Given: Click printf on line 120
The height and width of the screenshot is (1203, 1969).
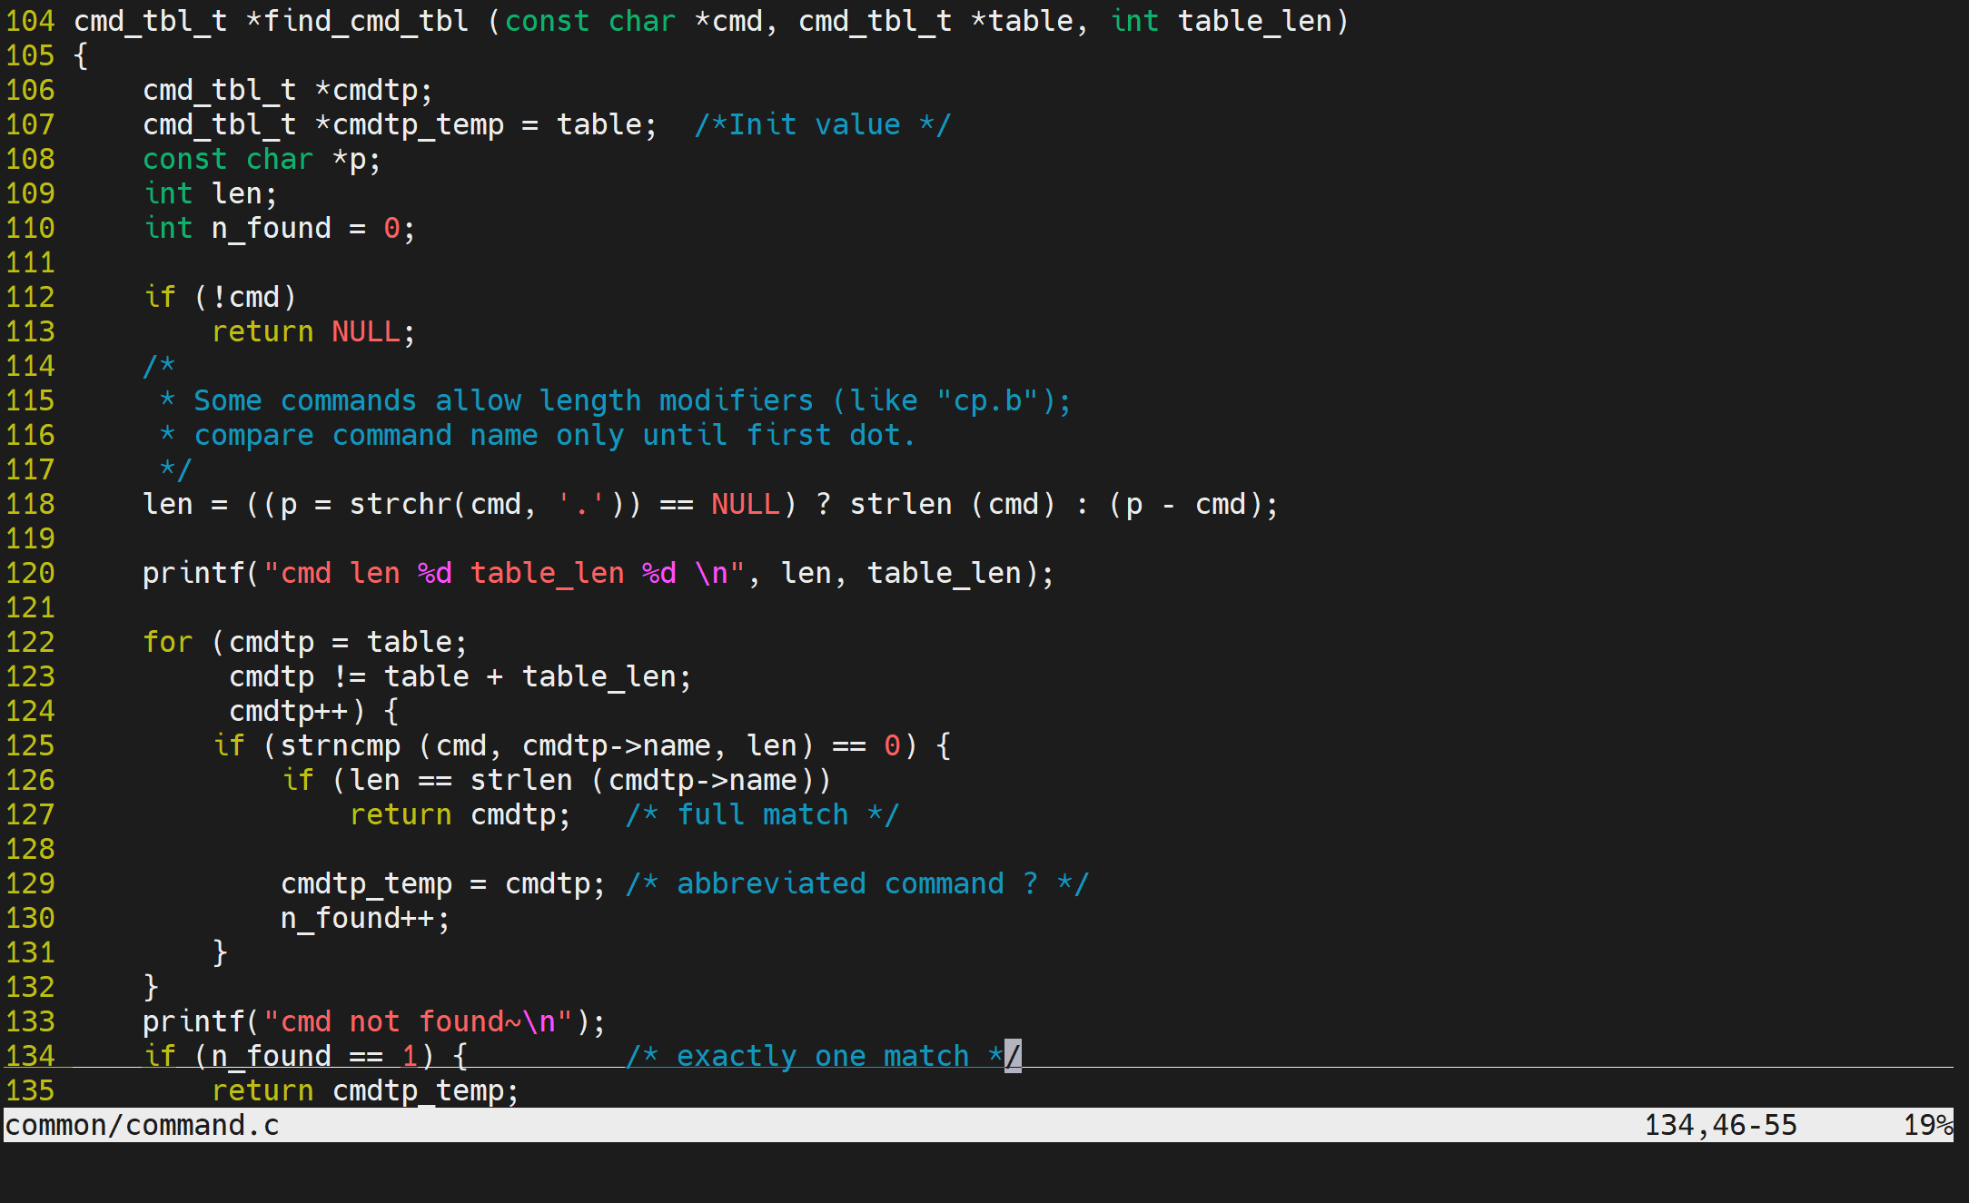Looking at the screenshot, I should coord(193,573).
